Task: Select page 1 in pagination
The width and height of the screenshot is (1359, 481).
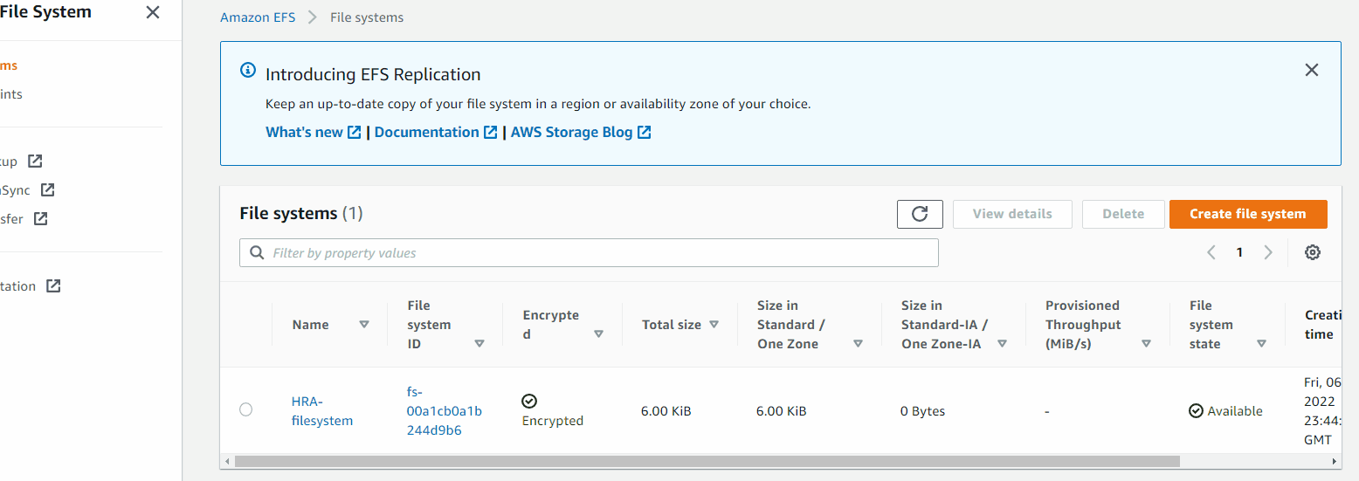Action: pos(1239,252)
